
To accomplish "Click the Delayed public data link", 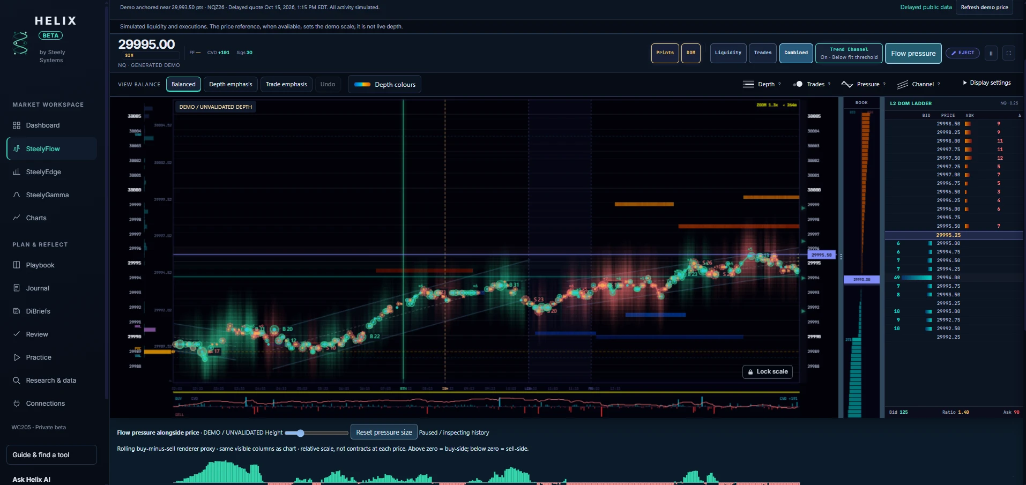I will tap(926, 8).
